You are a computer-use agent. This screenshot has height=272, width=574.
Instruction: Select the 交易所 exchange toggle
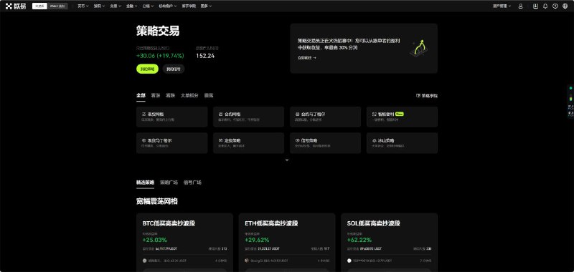tap(39, 6)
